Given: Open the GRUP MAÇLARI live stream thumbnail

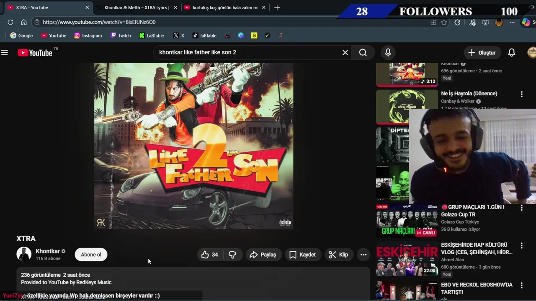Looking at the screenshot, I should [407, 221].
